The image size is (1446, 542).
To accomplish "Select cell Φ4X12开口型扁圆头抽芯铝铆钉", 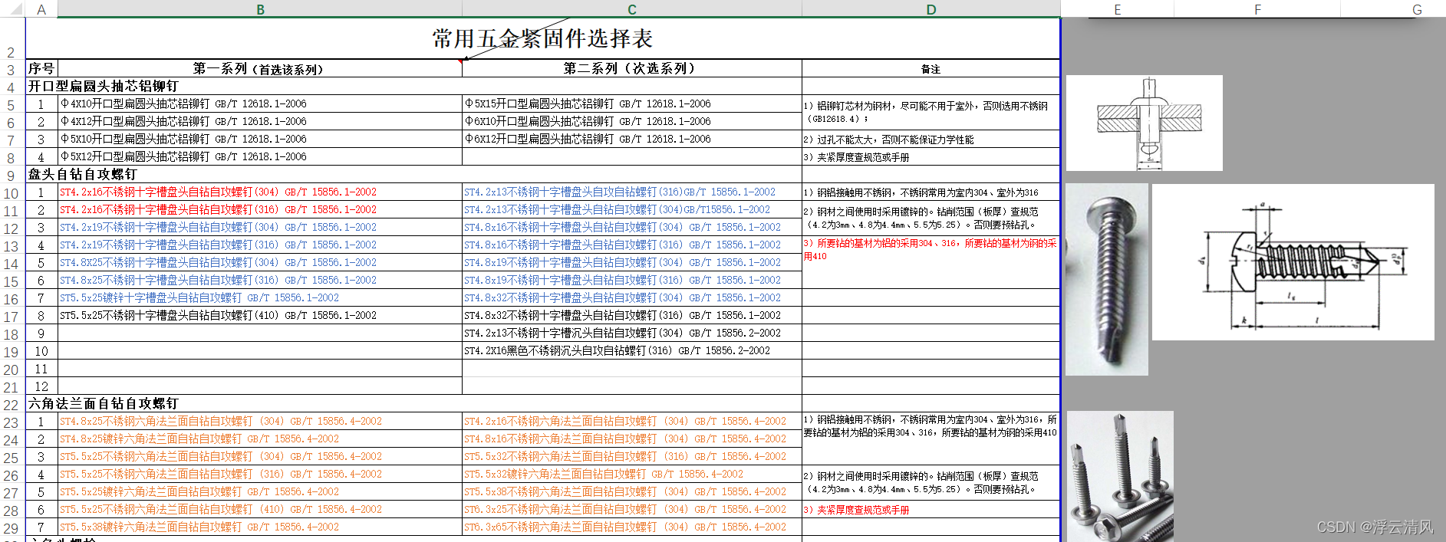I will (259, 121).
